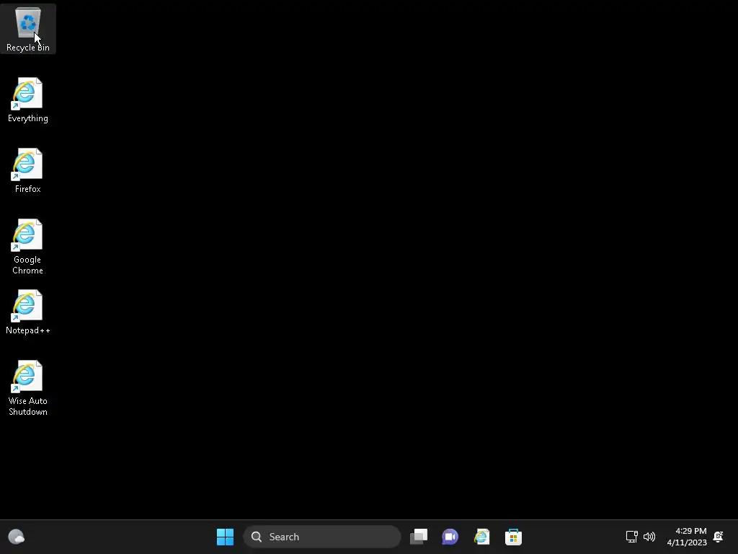
Task: Select the Everything desktop shortcut
Action: click(x=28, y=100)
